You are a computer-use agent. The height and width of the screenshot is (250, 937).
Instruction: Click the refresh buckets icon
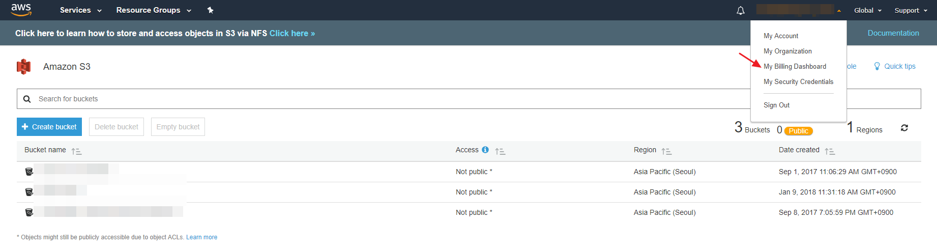pos(904,128)
